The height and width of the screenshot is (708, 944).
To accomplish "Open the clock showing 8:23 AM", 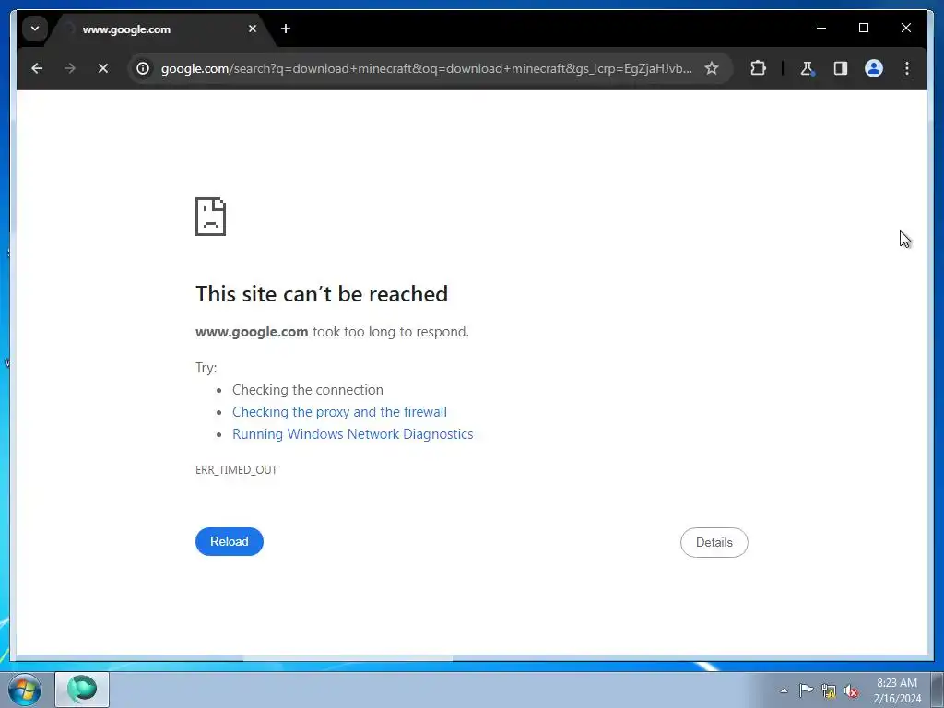I will [x=897, y=690].
